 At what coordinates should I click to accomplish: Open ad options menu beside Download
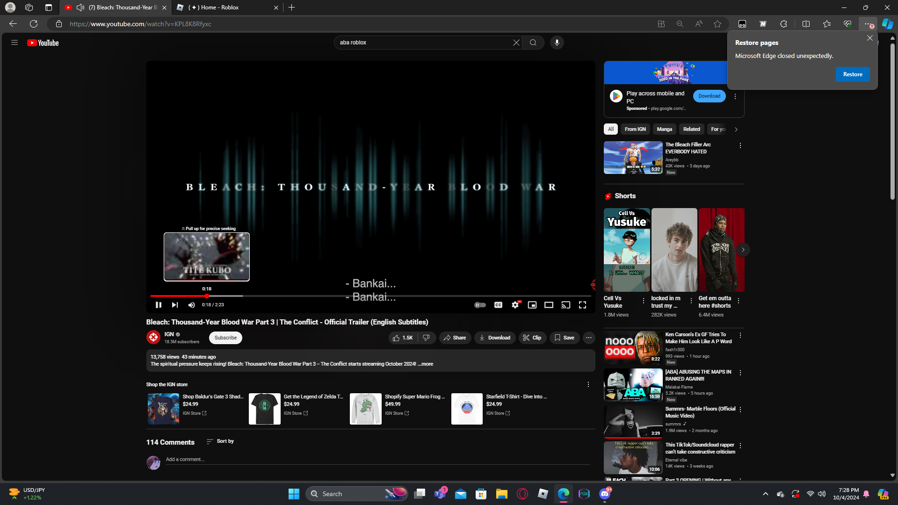(735, 96)
